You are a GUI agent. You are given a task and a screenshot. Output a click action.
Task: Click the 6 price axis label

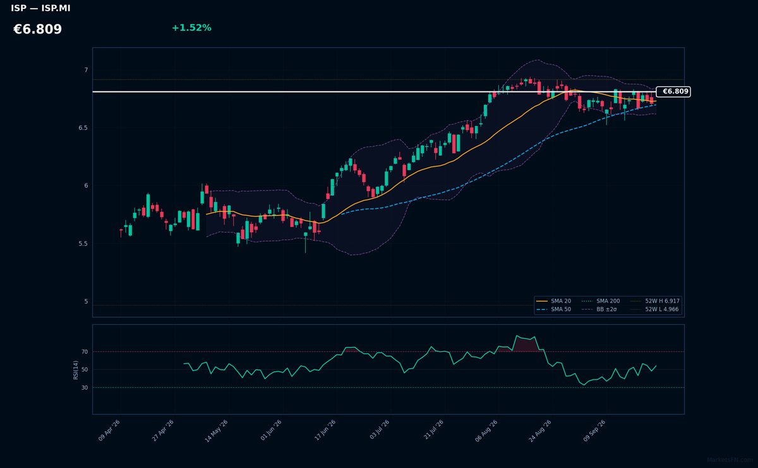[x=87, y=185]
